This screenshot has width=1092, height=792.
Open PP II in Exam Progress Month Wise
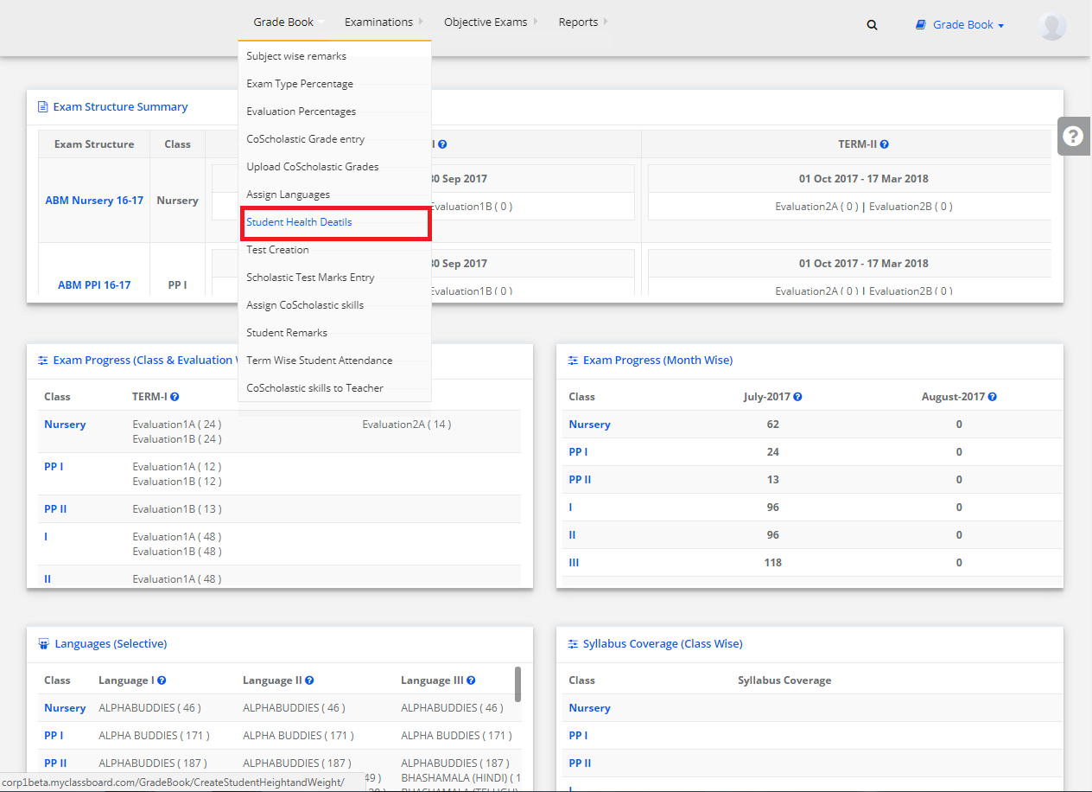(580, 480)
